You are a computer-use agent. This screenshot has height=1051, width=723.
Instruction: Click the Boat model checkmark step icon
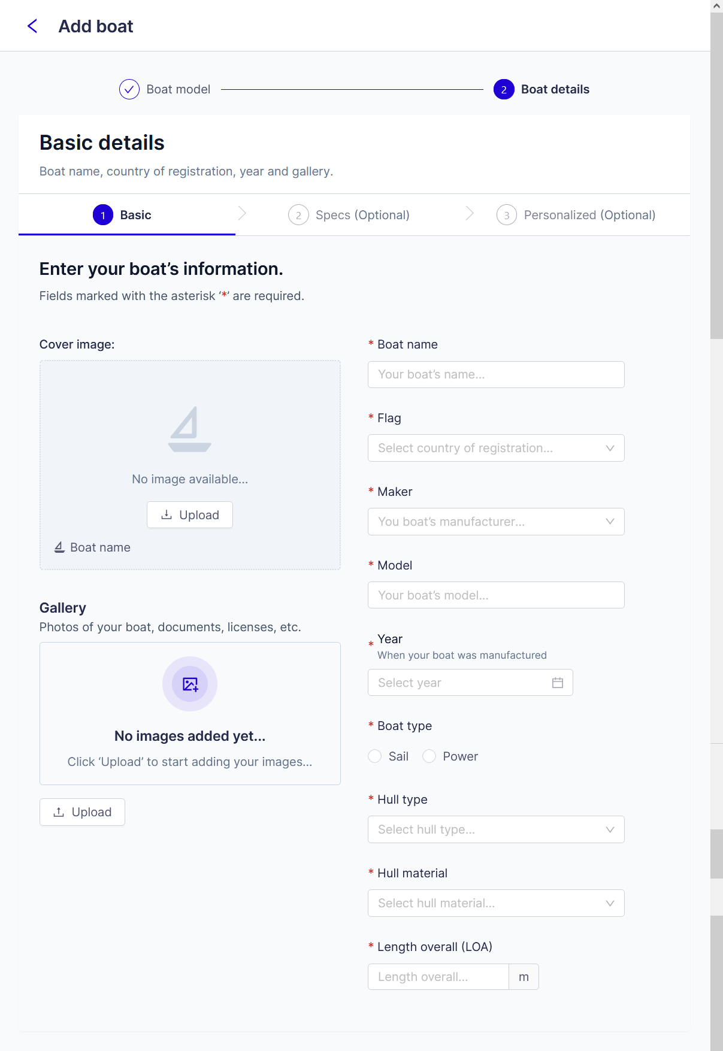click(x=129, y=89)
